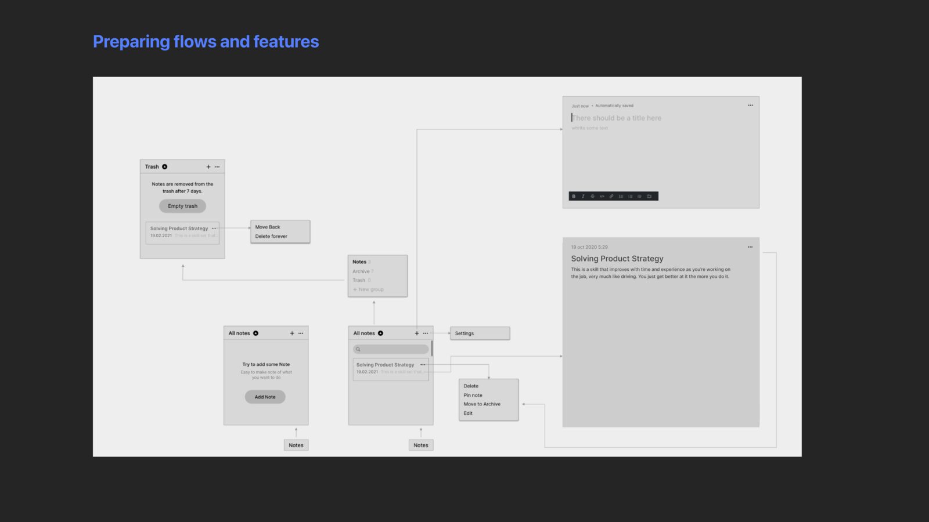This screenshot has width=929, height=522.
Task: Click the plus icon in the All notes panel with search
Action: point(417,333)
